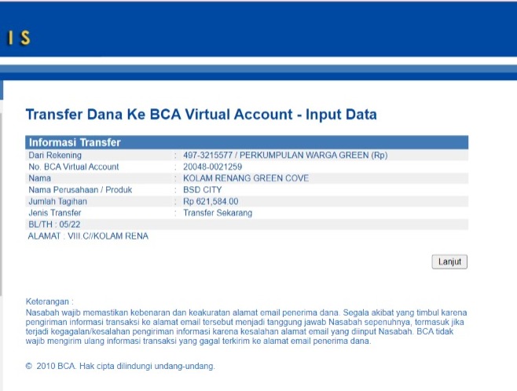Click the yellow logo text in header banner
Screen dimensions: 517x391
[19, 37]
